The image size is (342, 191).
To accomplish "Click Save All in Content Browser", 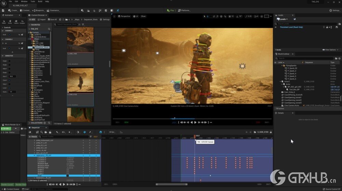I will (52, 19).
